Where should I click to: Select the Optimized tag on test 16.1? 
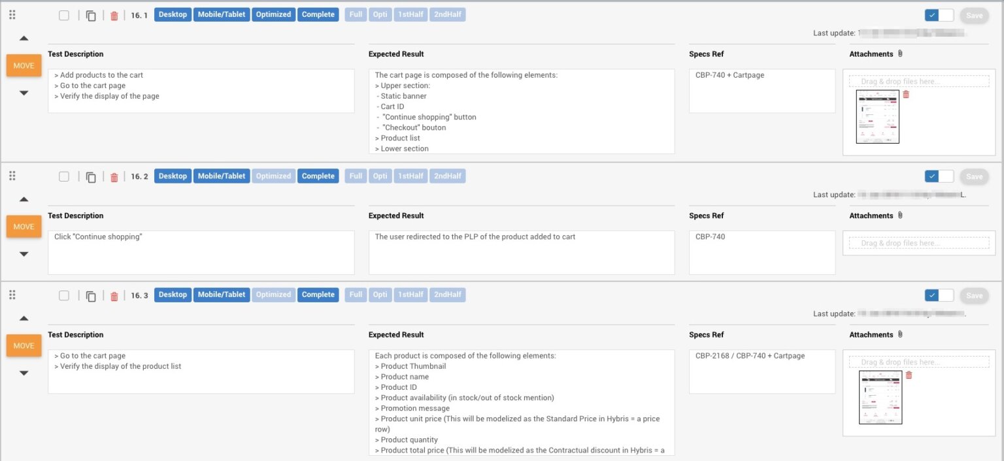click(273, 14)
